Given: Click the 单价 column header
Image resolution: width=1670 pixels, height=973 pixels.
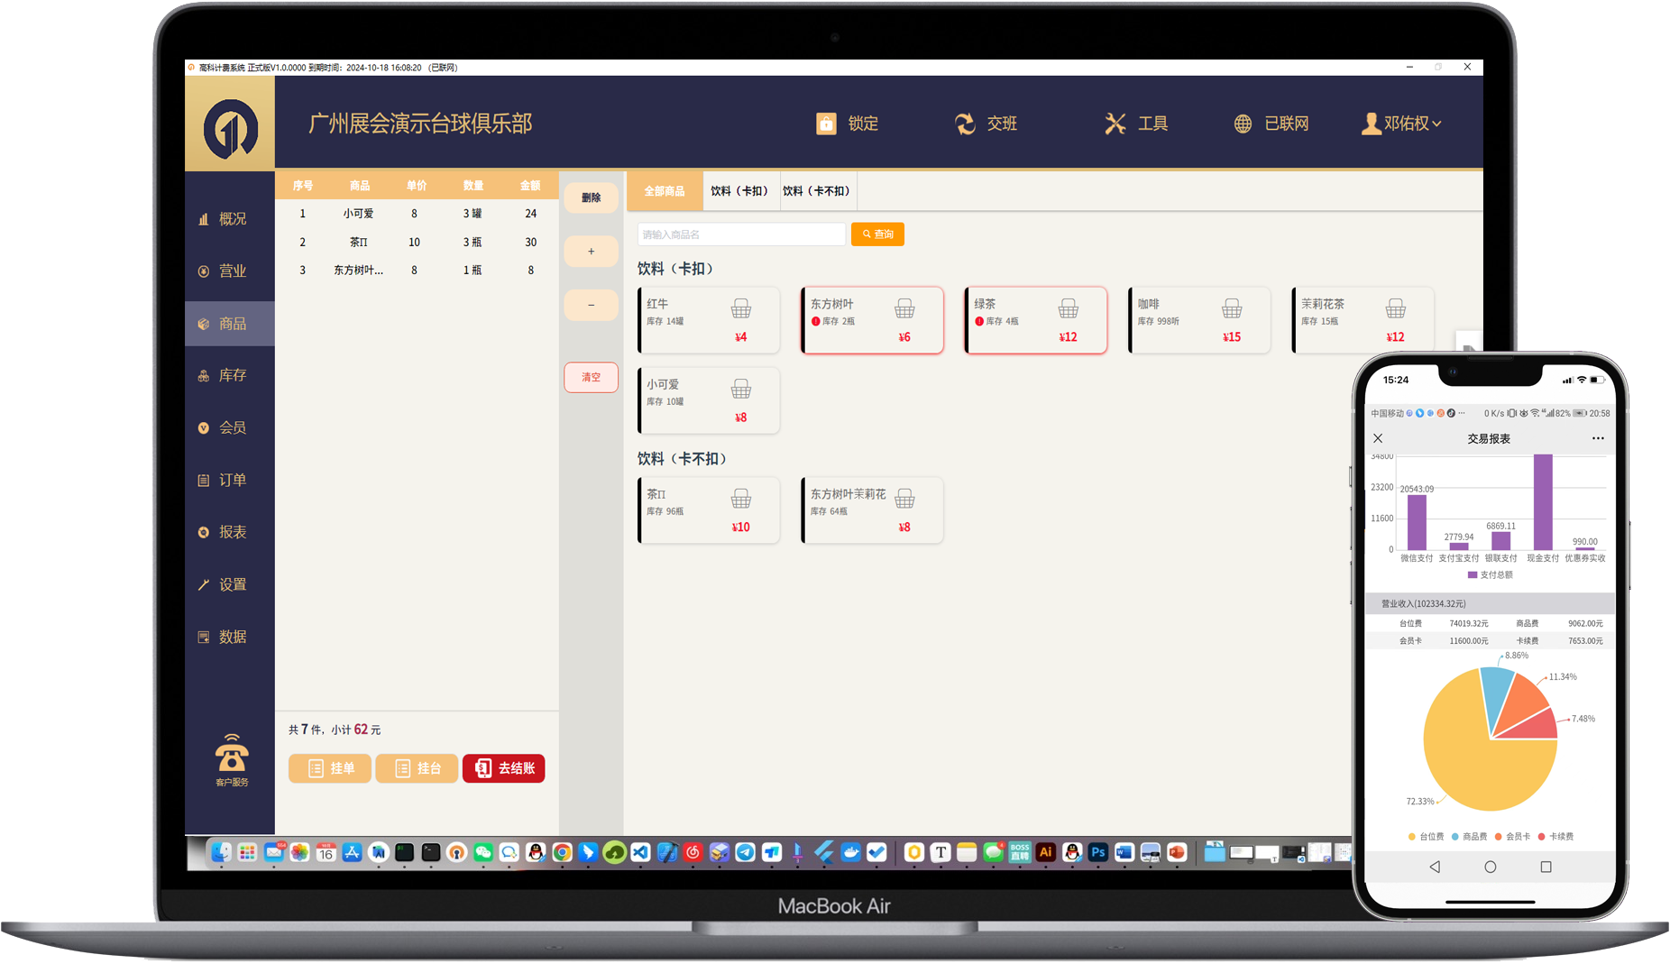Looking at the screenshot, I should 416,186.
